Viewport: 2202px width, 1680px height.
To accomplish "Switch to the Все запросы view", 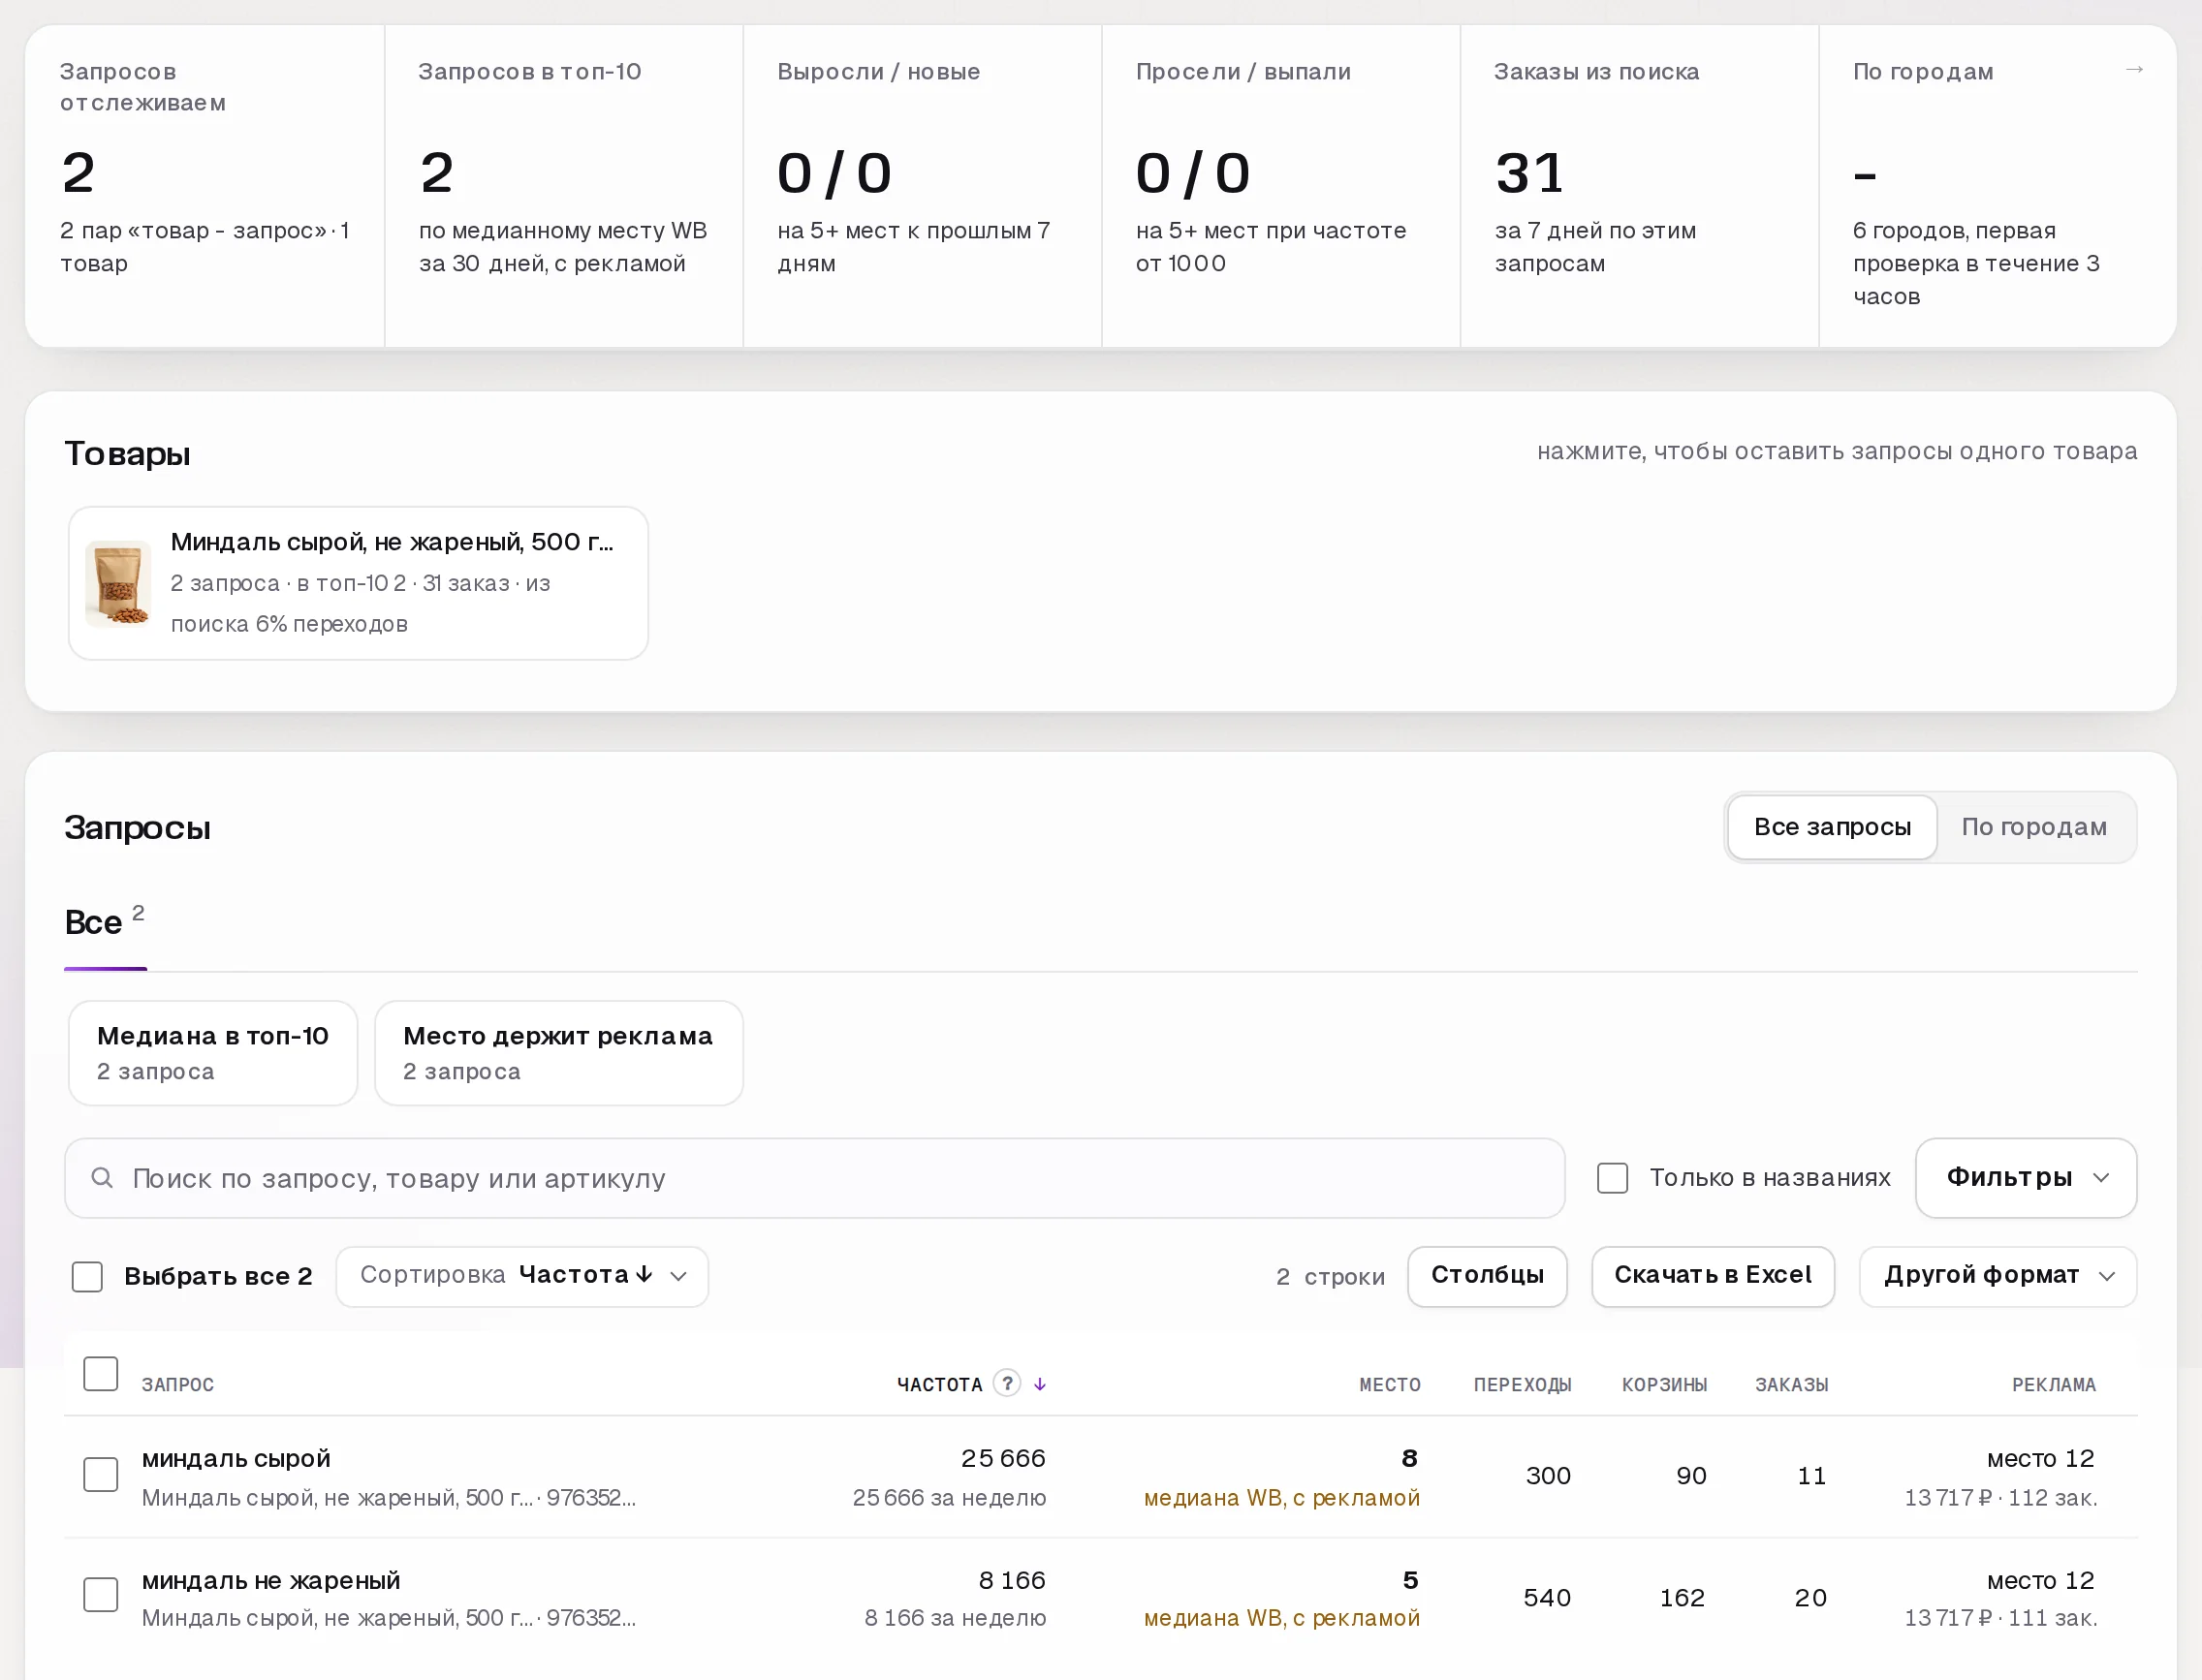I will [x=1832, y=827].
